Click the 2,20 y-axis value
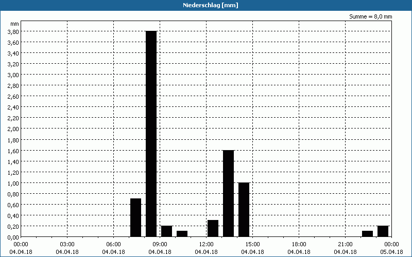 point(13,118)
